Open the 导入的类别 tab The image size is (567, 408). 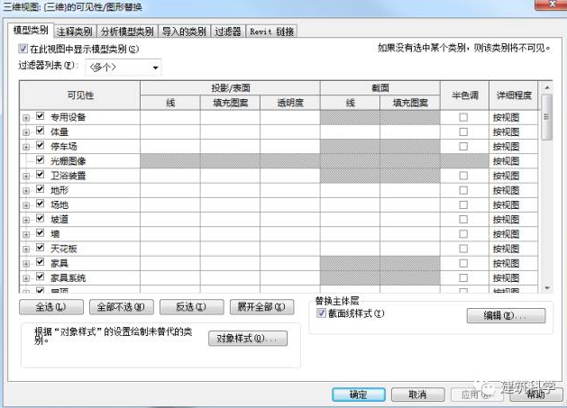[x=184, y=32]
